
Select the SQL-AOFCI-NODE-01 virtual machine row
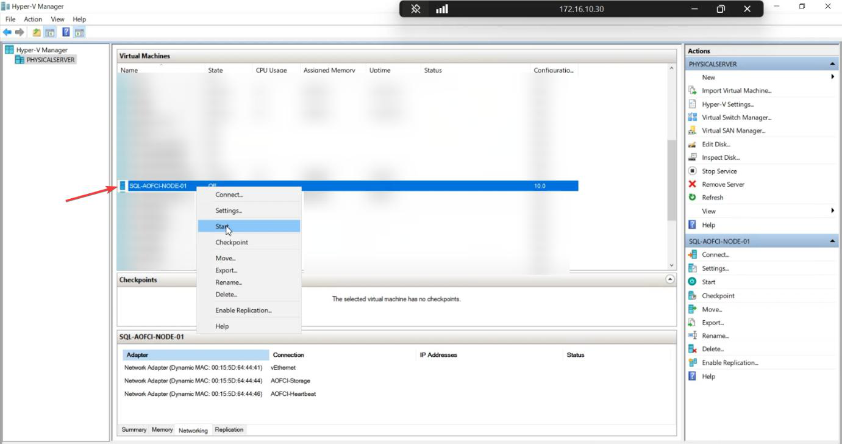pos(348,185)
